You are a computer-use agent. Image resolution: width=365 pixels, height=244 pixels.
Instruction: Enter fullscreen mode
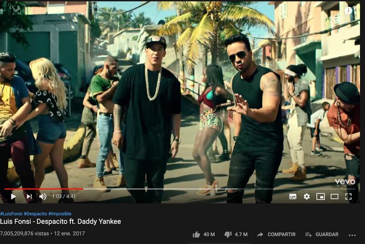pos(348,196)
